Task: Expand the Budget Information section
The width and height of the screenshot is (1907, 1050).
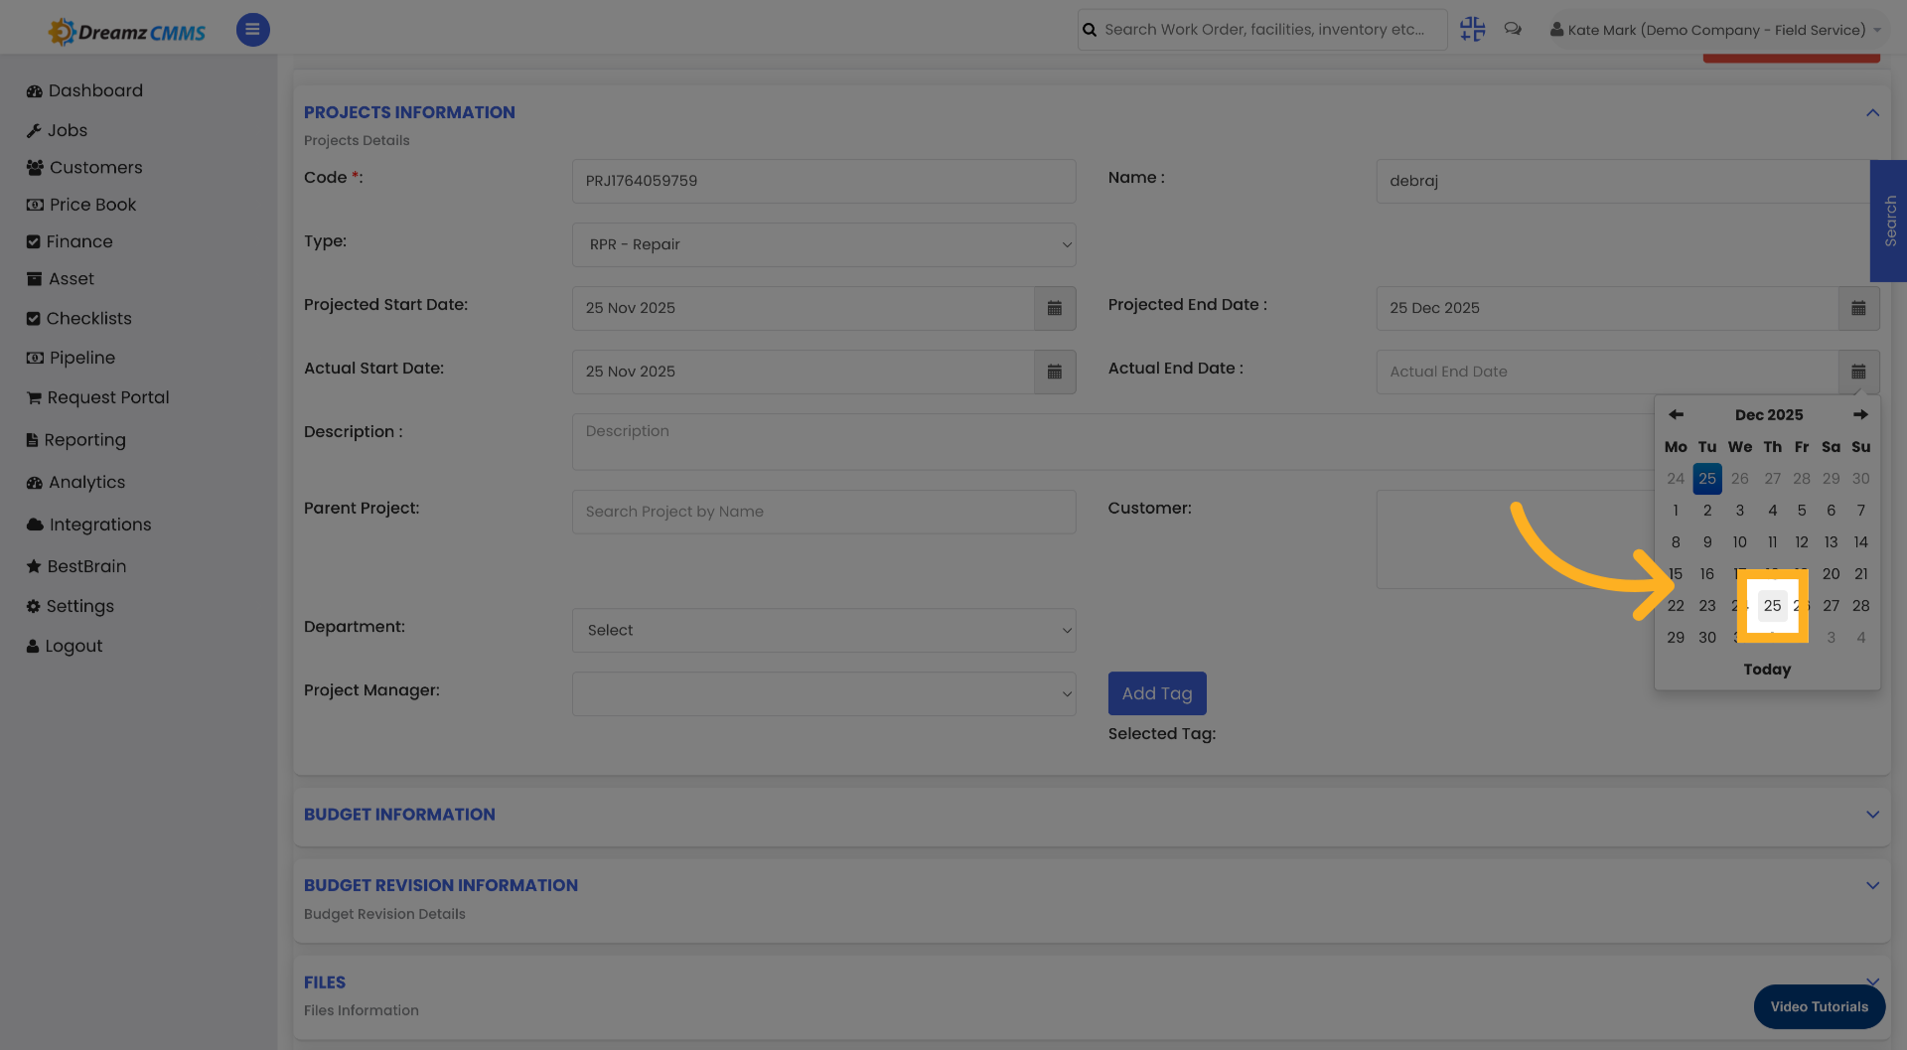Action: (1872, 815)
